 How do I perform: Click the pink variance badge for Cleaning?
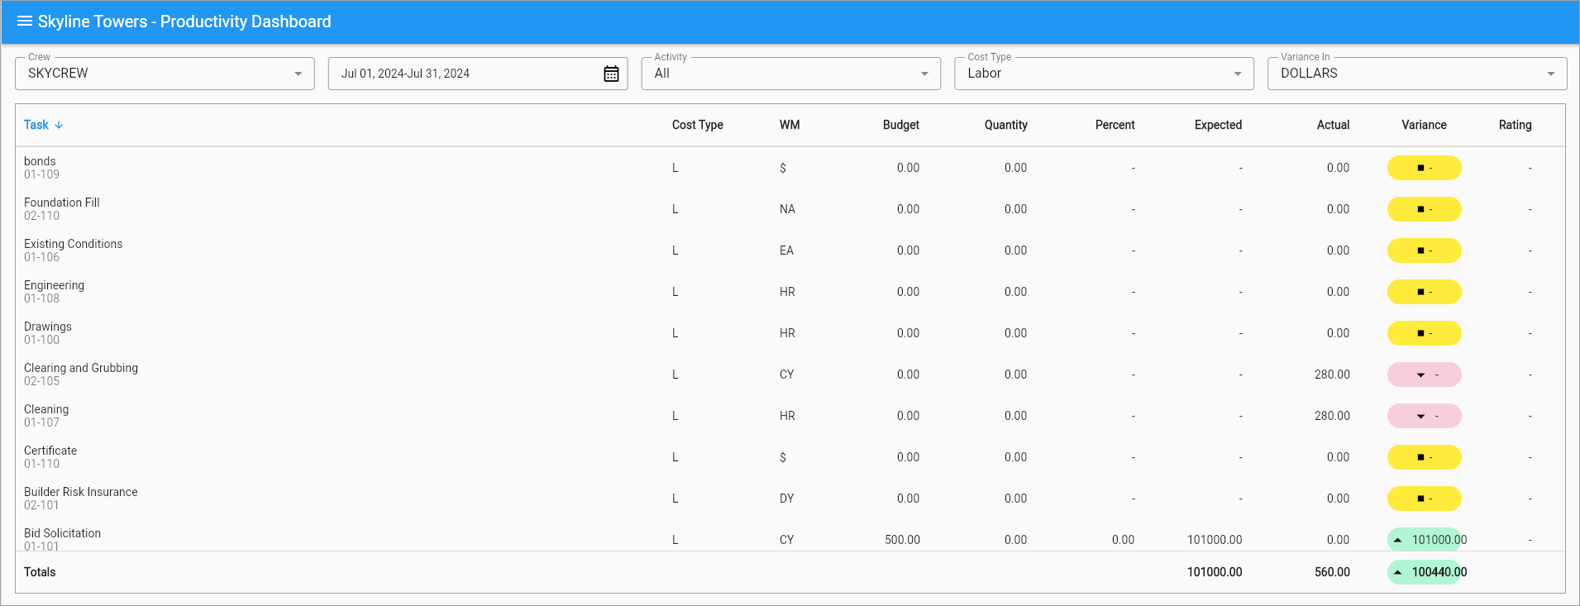[x=1424, y=416]
